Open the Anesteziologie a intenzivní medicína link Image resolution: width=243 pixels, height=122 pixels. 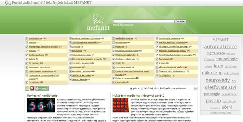43,47
